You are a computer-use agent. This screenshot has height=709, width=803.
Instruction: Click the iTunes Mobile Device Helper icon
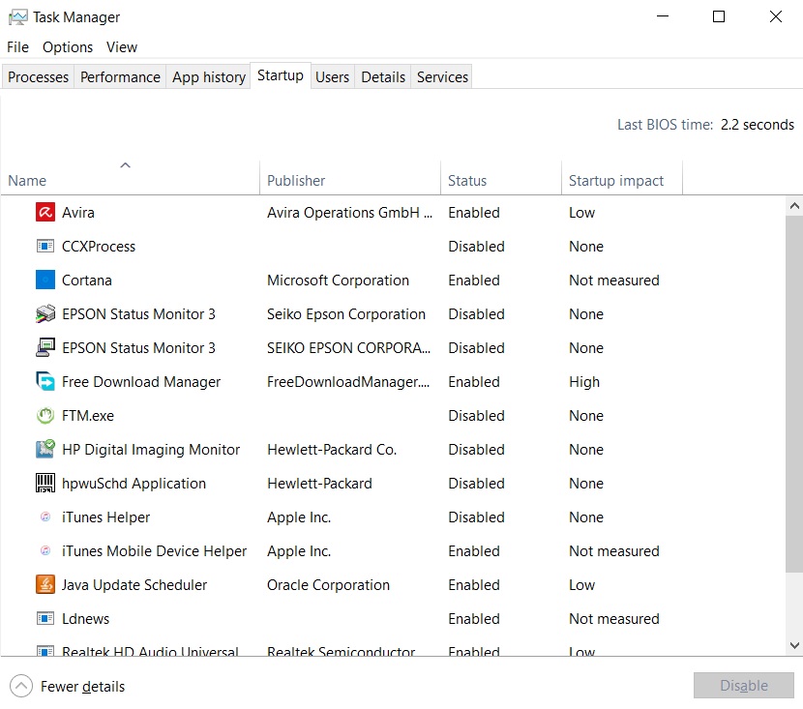pyautogui.click(x=45, y=550)
